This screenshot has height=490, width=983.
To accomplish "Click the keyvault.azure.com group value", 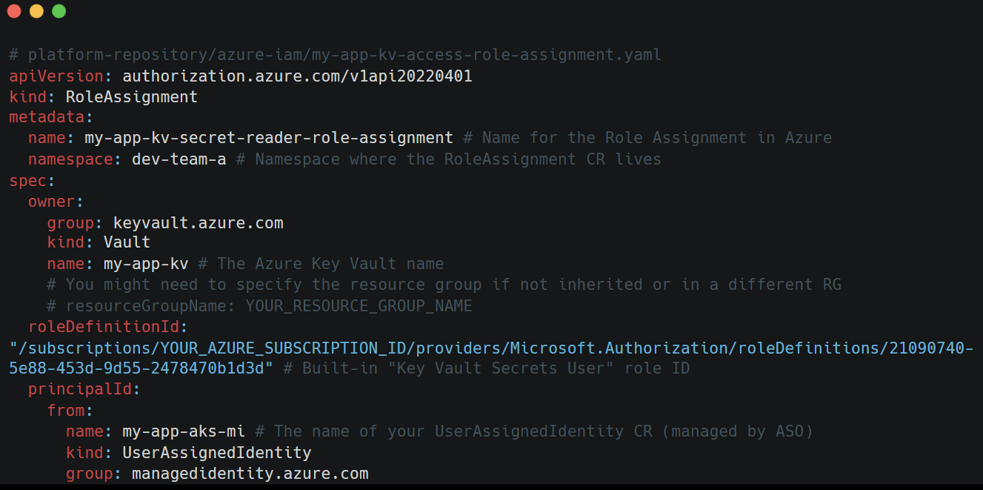I will tap(198, 222).
